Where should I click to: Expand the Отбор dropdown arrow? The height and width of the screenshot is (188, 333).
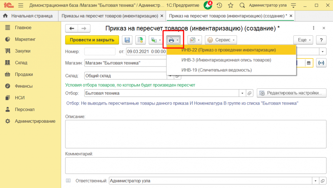(242, 93)
